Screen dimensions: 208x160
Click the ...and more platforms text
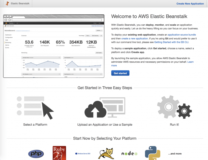click(x=175, y=154)
